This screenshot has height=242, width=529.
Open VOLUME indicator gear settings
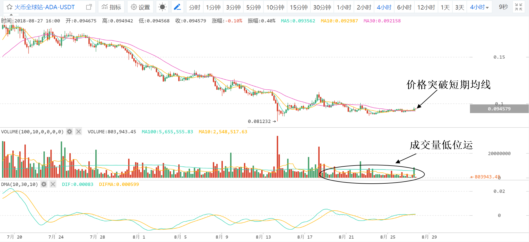coord(69,132)
